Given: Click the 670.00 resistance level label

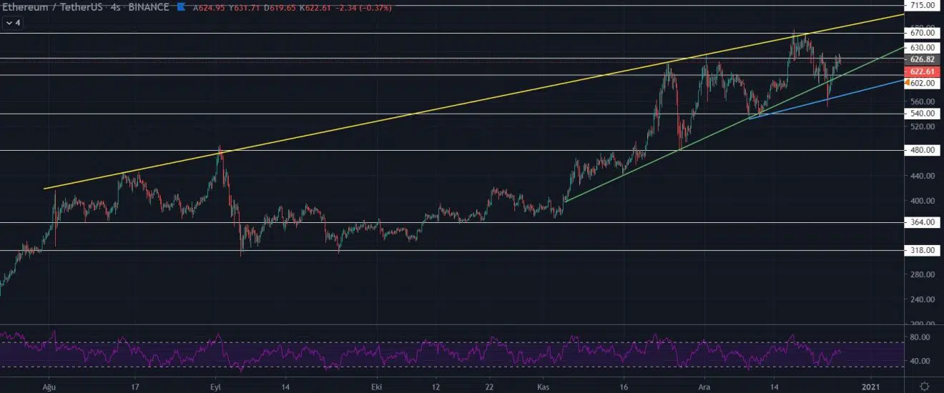Looking at the screenshot, I should (923, 33).
